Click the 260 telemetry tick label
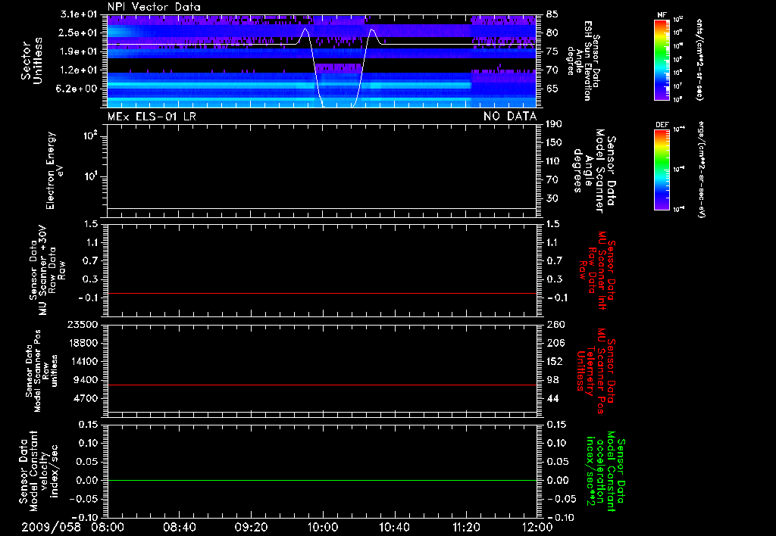Image resolution: width=776 pixels, height=536 pixels. (555, 324)
